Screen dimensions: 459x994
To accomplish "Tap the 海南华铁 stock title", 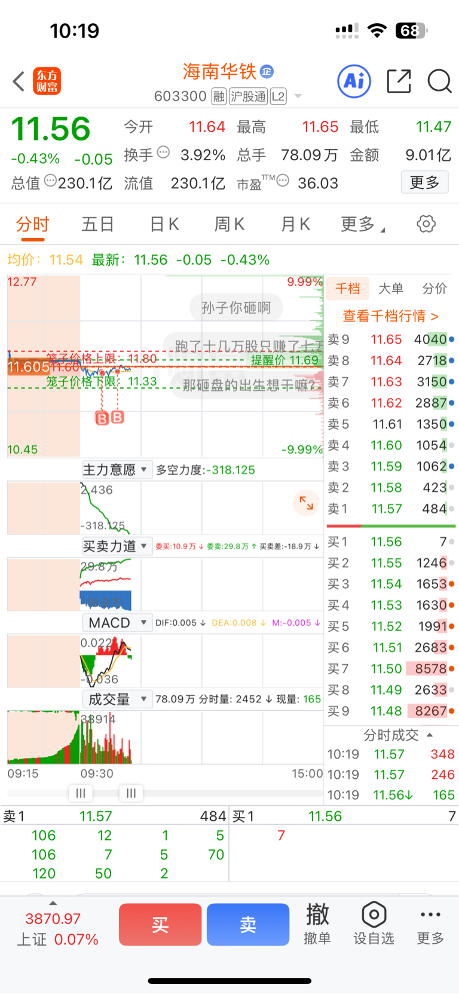I will coord(219,71).
